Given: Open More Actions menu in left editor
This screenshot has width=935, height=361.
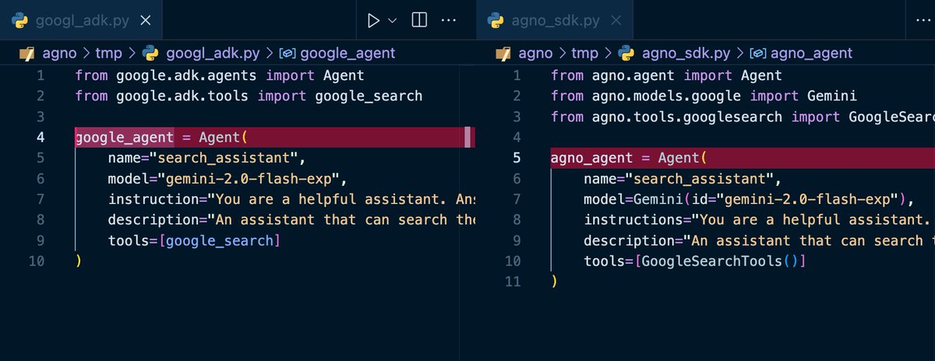Looking at the screenshot, I should click(x=449, y=21).
